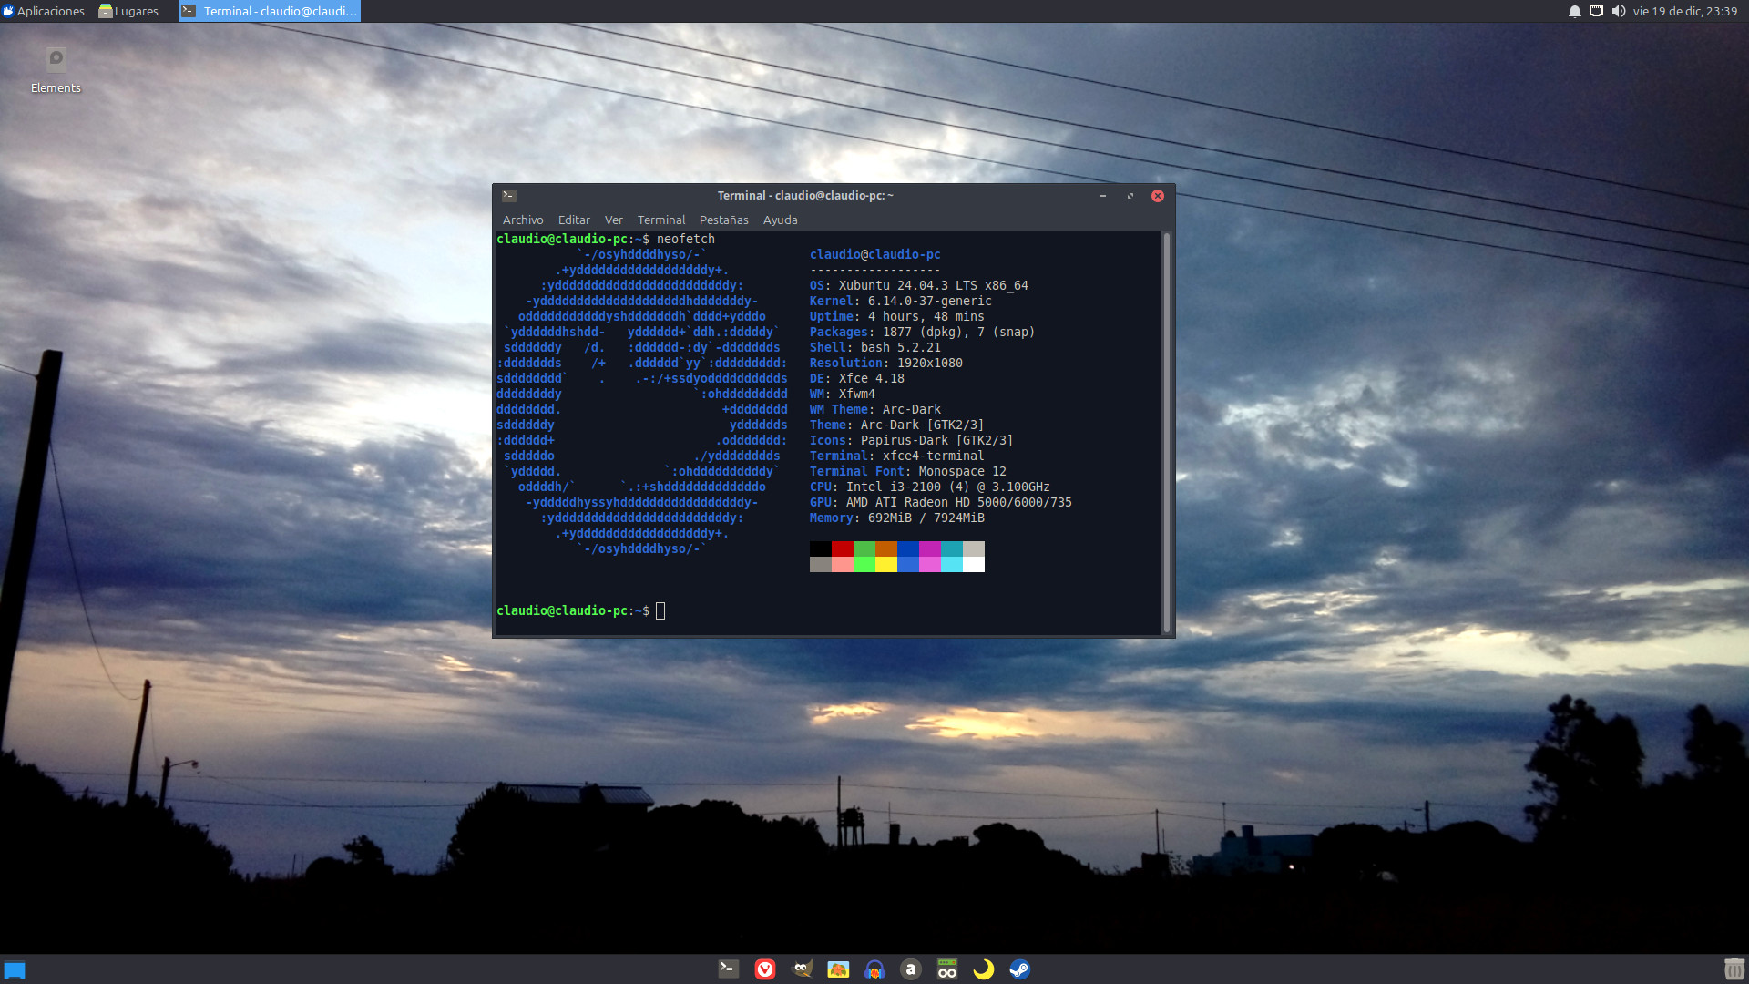Image resolution: width=1749 pixels, height=984 pixels.
Task: Open Steam from the dock
Action: coord(1019,969)
